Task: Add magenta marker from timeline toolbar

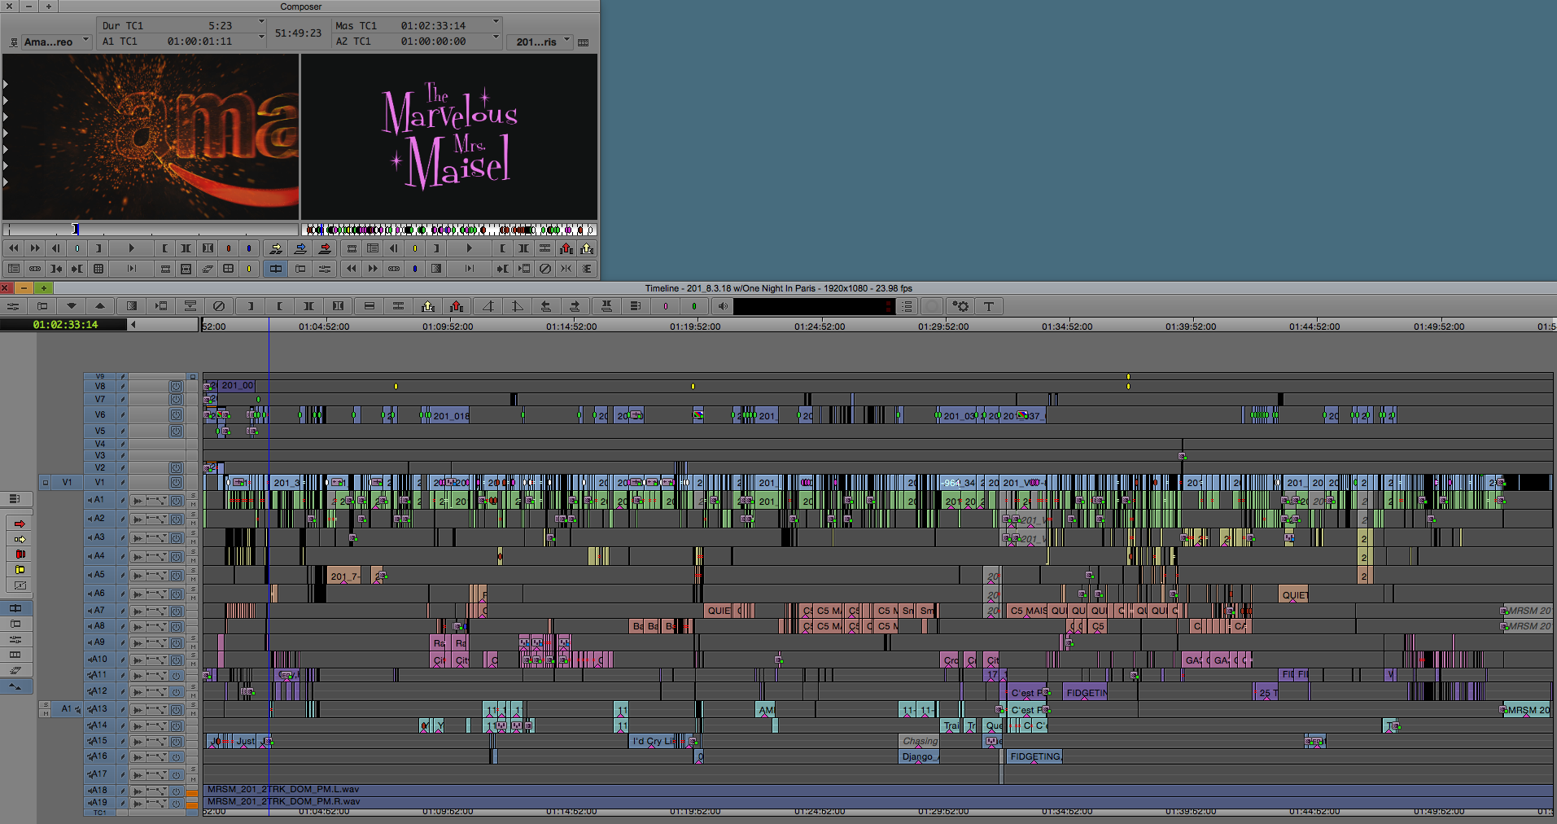Action: coord(666,306)
